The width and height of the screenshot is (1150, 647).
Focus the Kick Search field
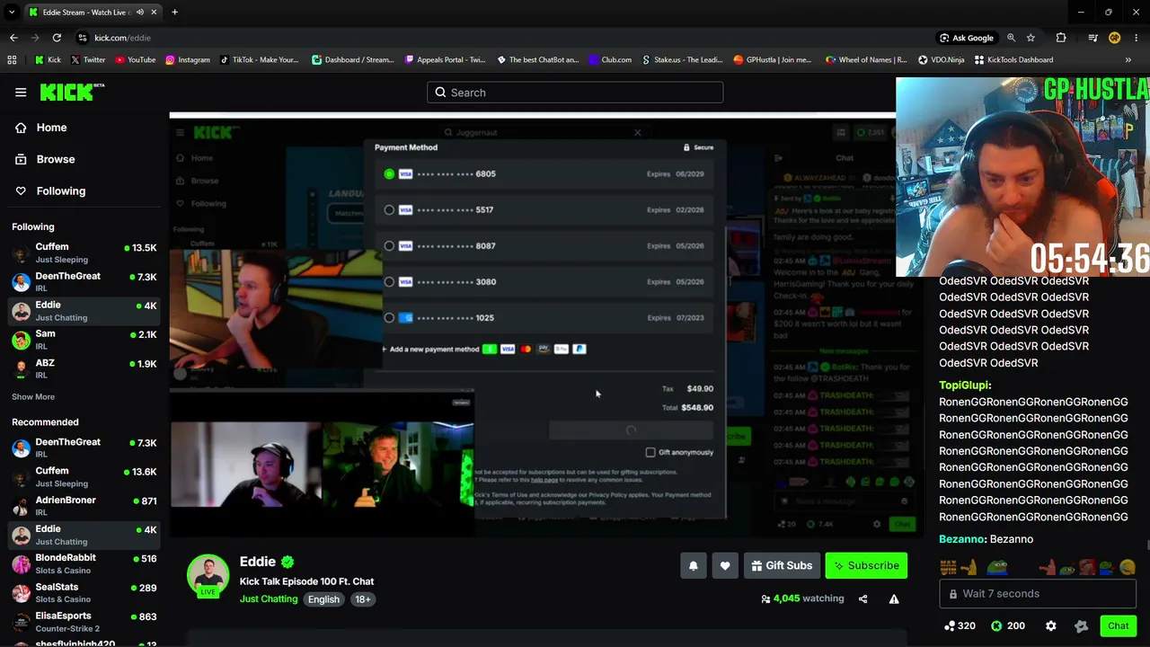[575, 92]
